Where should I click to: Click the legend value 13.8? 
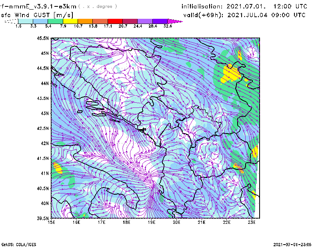(x=93, y=26)
